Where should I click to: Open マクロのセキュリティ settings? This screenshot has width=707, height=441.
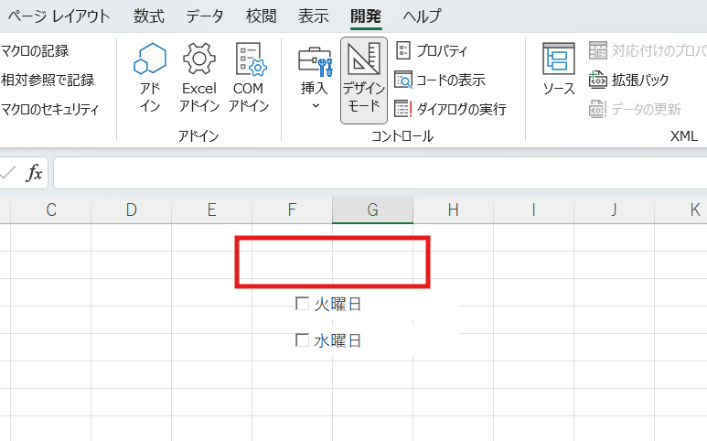click(x=49, y=109)
